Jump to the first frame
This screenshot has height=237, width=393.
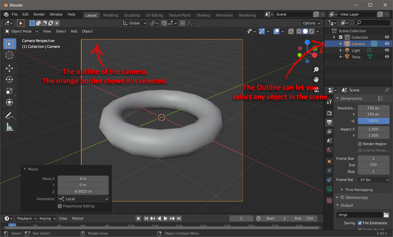pos(146,218)
